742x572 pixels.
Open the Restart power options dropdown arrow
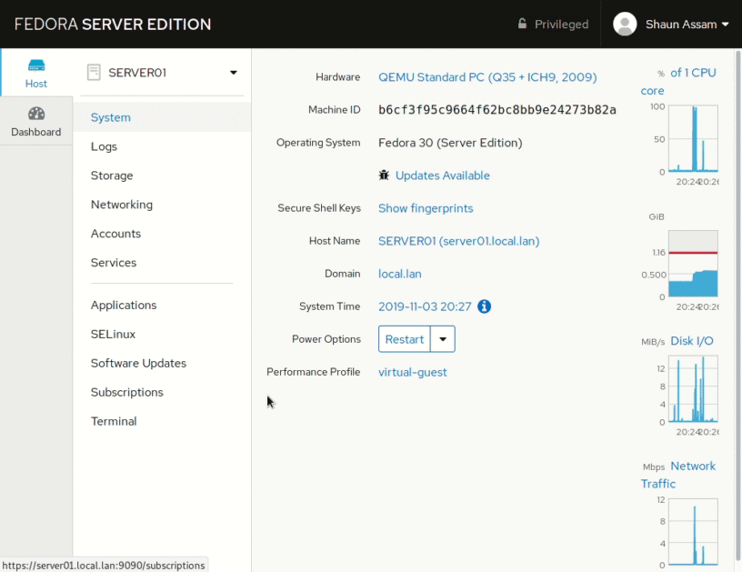[x=443, y=339]
